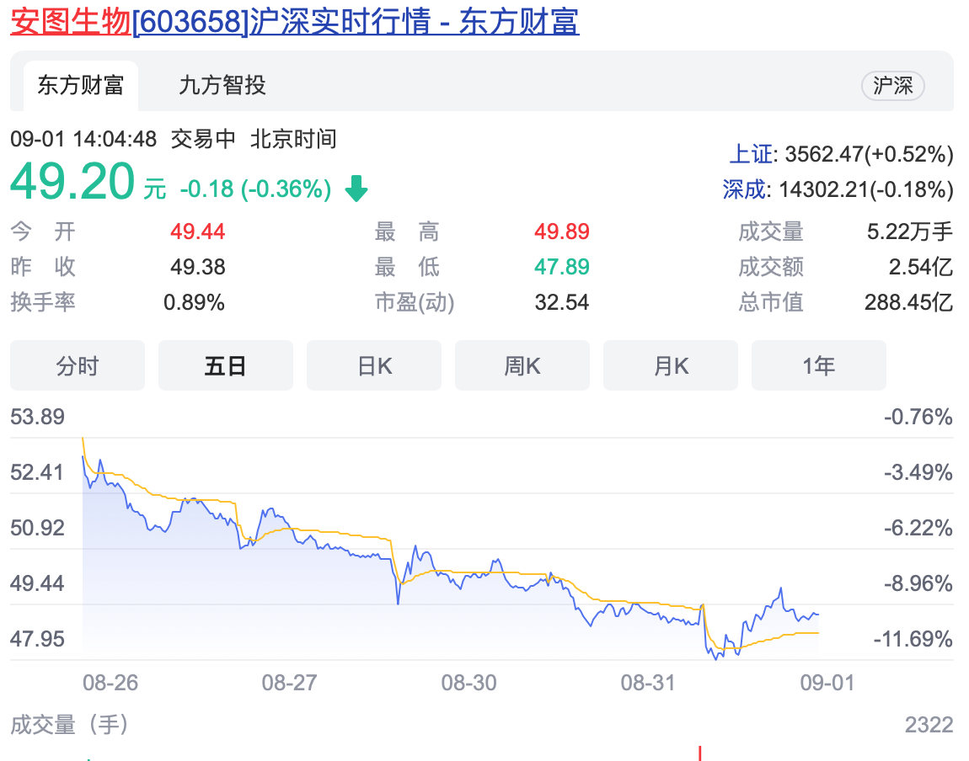
Task: Click the 最高 value 49.89
Action: [x=562, y=231]
